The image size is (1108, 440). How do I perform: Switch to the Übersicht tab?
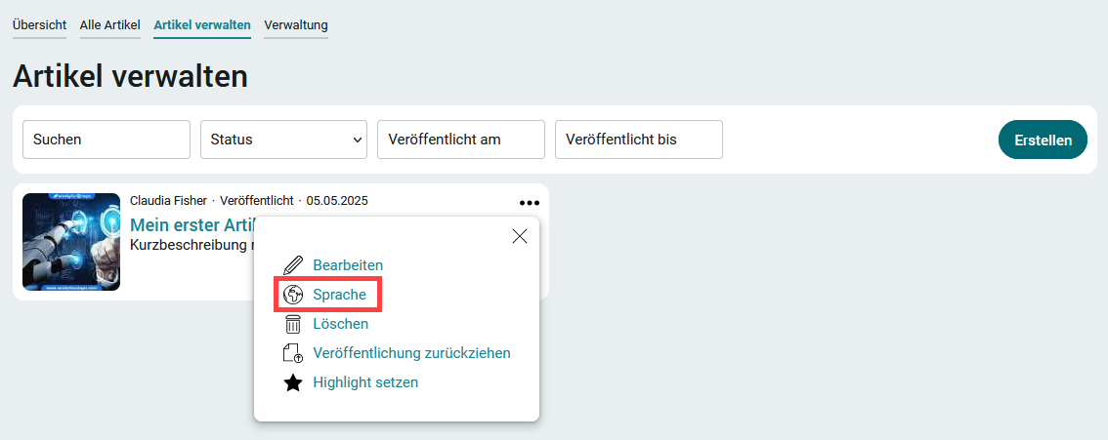39,25
